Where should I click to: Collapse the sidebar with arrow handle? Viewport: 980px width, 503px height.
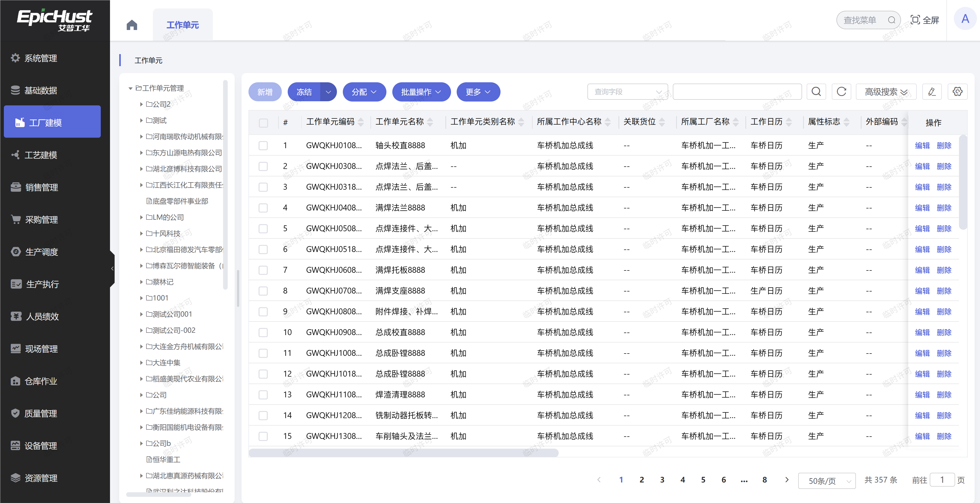coord(112,268)
